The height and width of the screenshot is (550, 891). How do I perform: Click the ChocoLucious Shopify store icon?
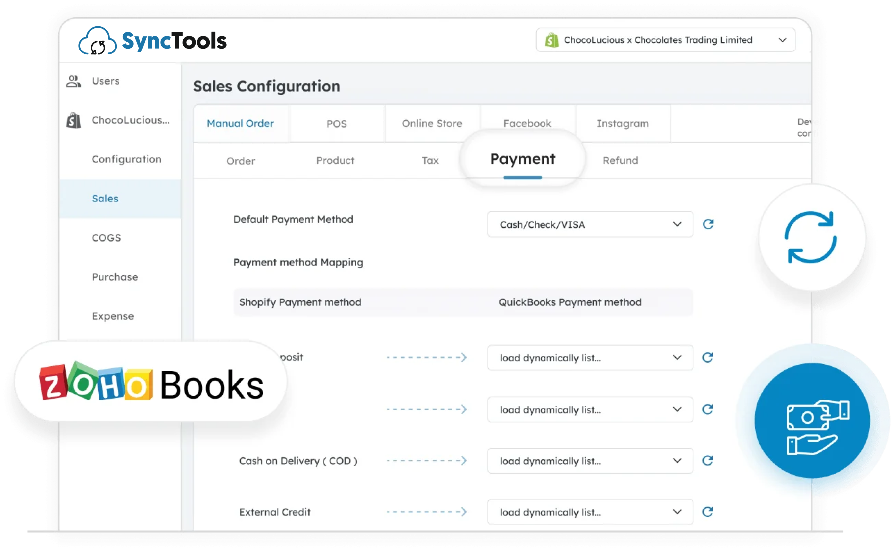(x=73, y=120)
